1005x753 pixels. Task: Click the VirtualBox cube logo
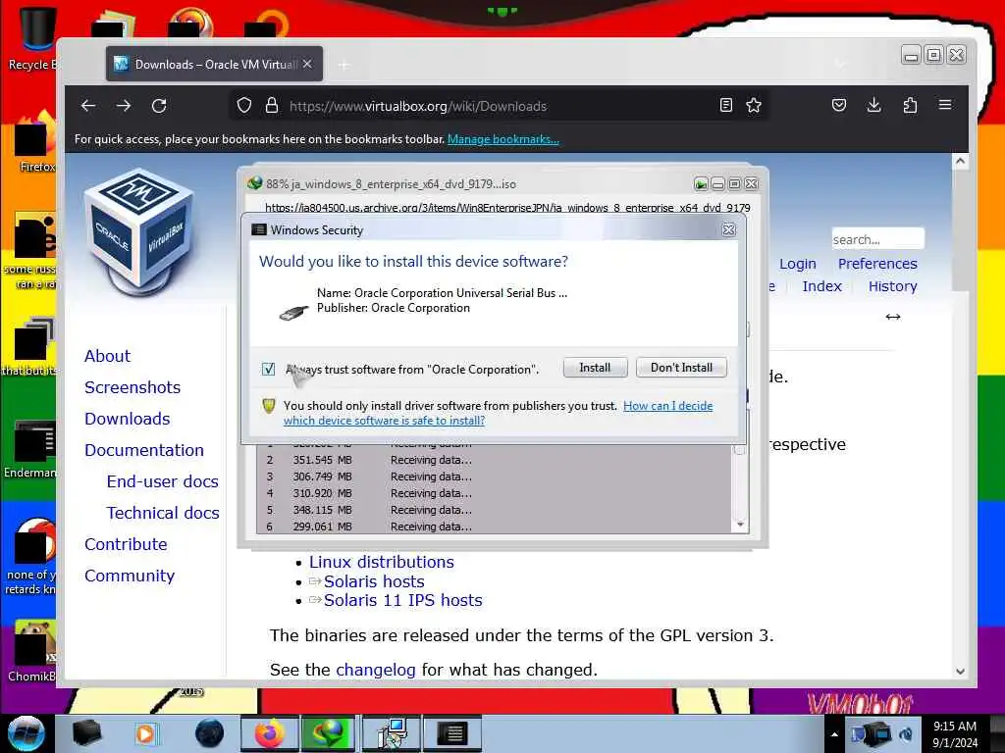(x=139, y=231)
